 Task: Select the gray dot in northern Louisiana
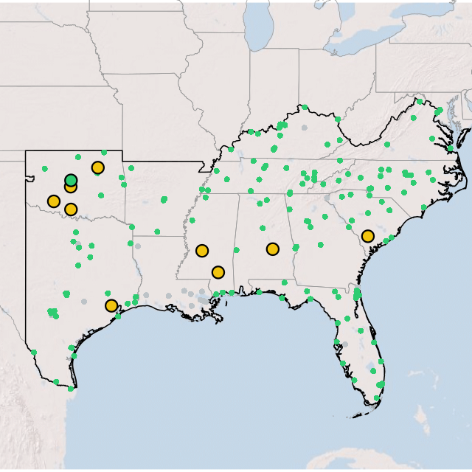click(138, 246)
